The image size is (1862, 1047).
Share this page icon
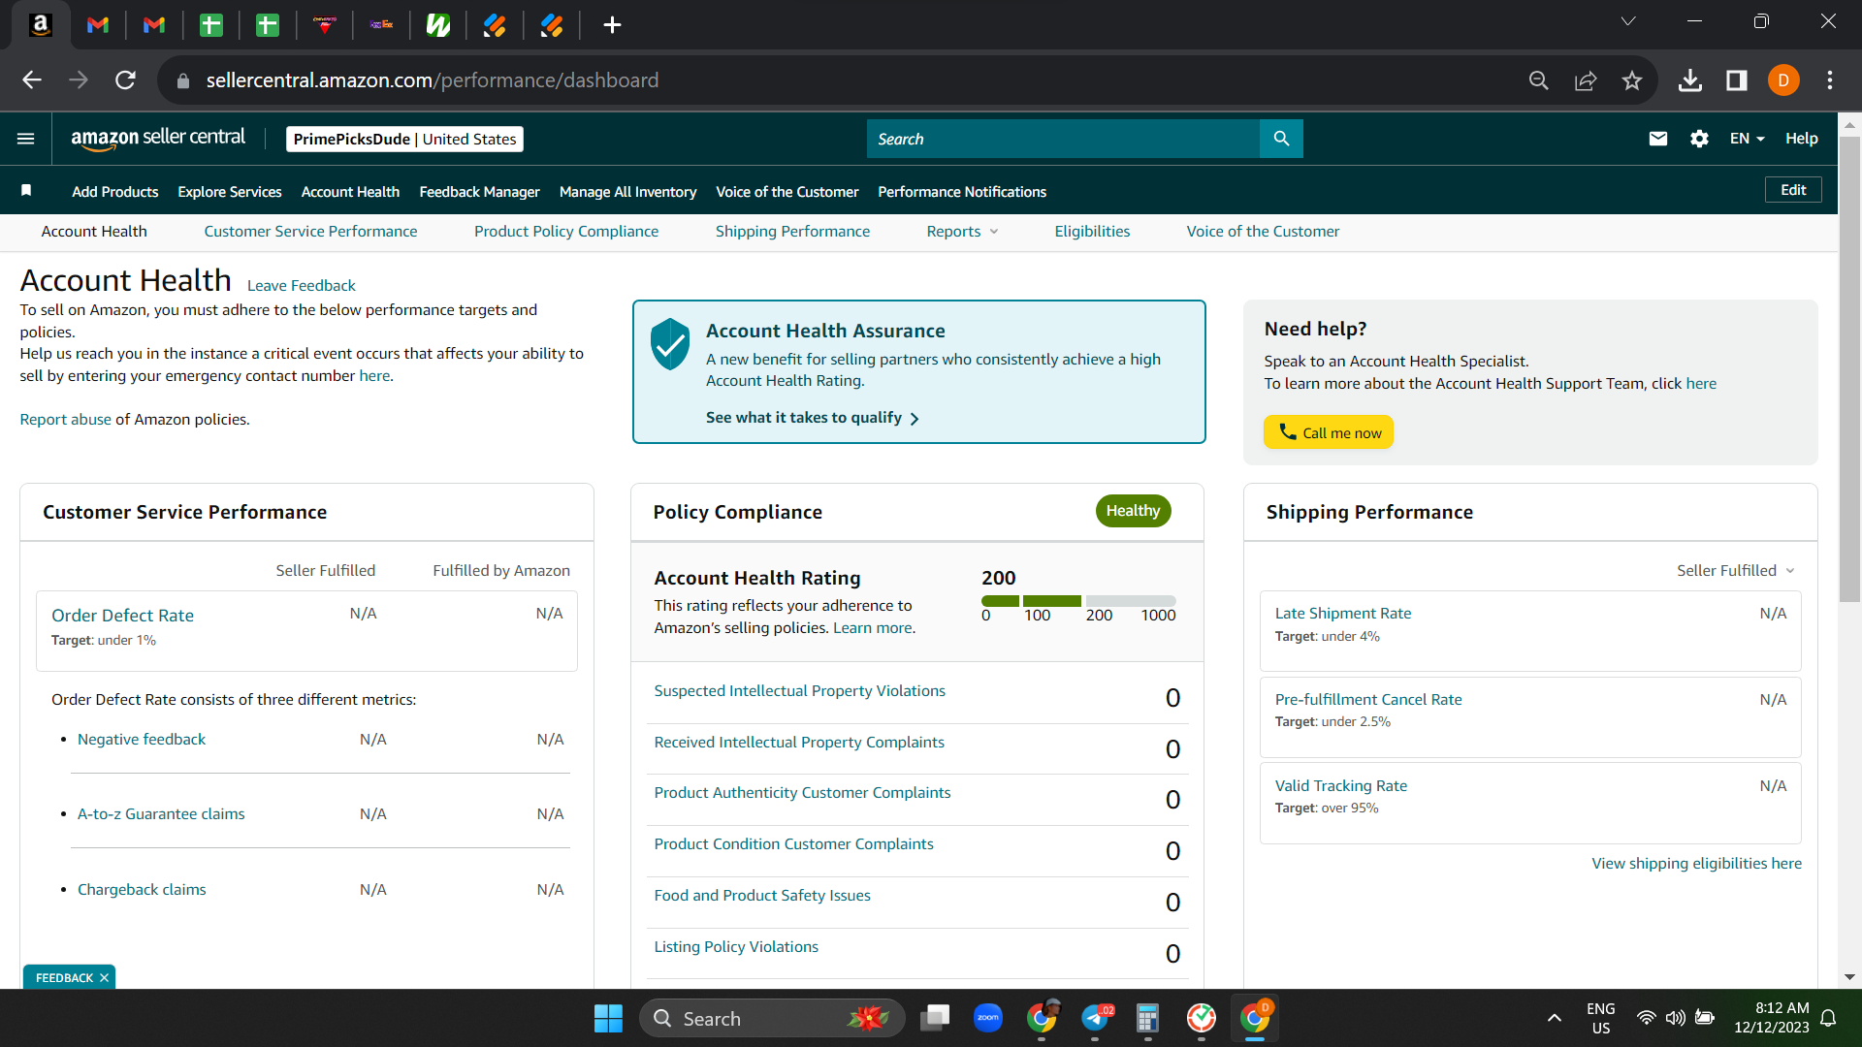[x=1586, y=80]
